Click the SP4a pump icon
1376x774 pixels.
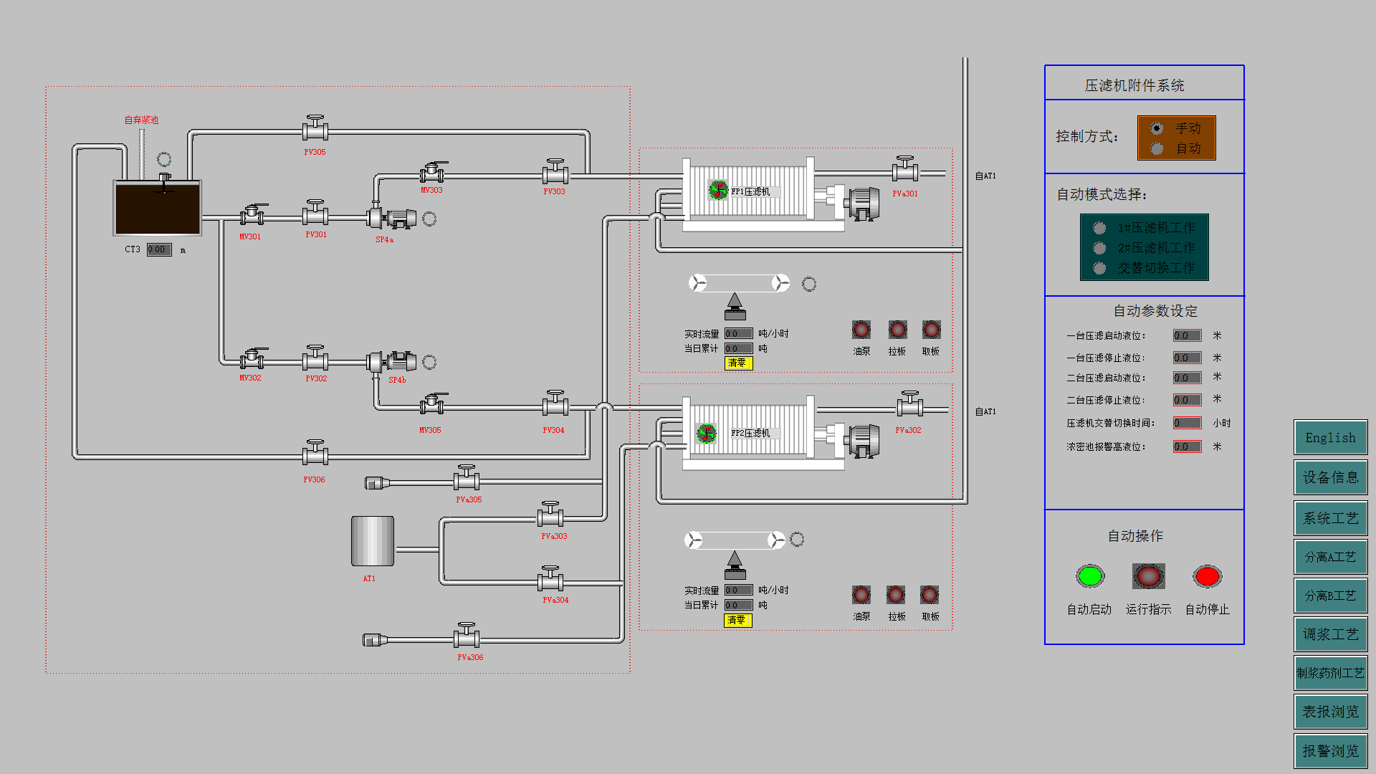(x=391, y=216)
